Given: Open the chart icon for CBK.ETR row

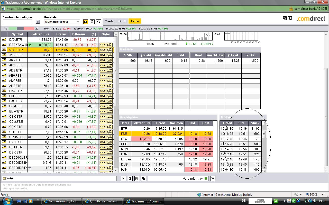Looking at the screenshot, I should tap(4, 116).
